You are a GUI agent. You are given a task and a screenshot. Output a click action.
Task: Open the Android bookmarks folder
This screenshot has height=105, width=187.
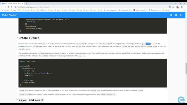point(26,10)
